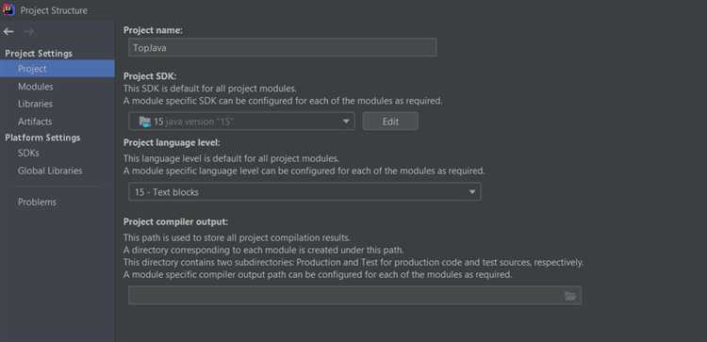Screen dimensions: 707x342
Task: Browse for compiler output folder icon
Action: (x=570, y=296)
